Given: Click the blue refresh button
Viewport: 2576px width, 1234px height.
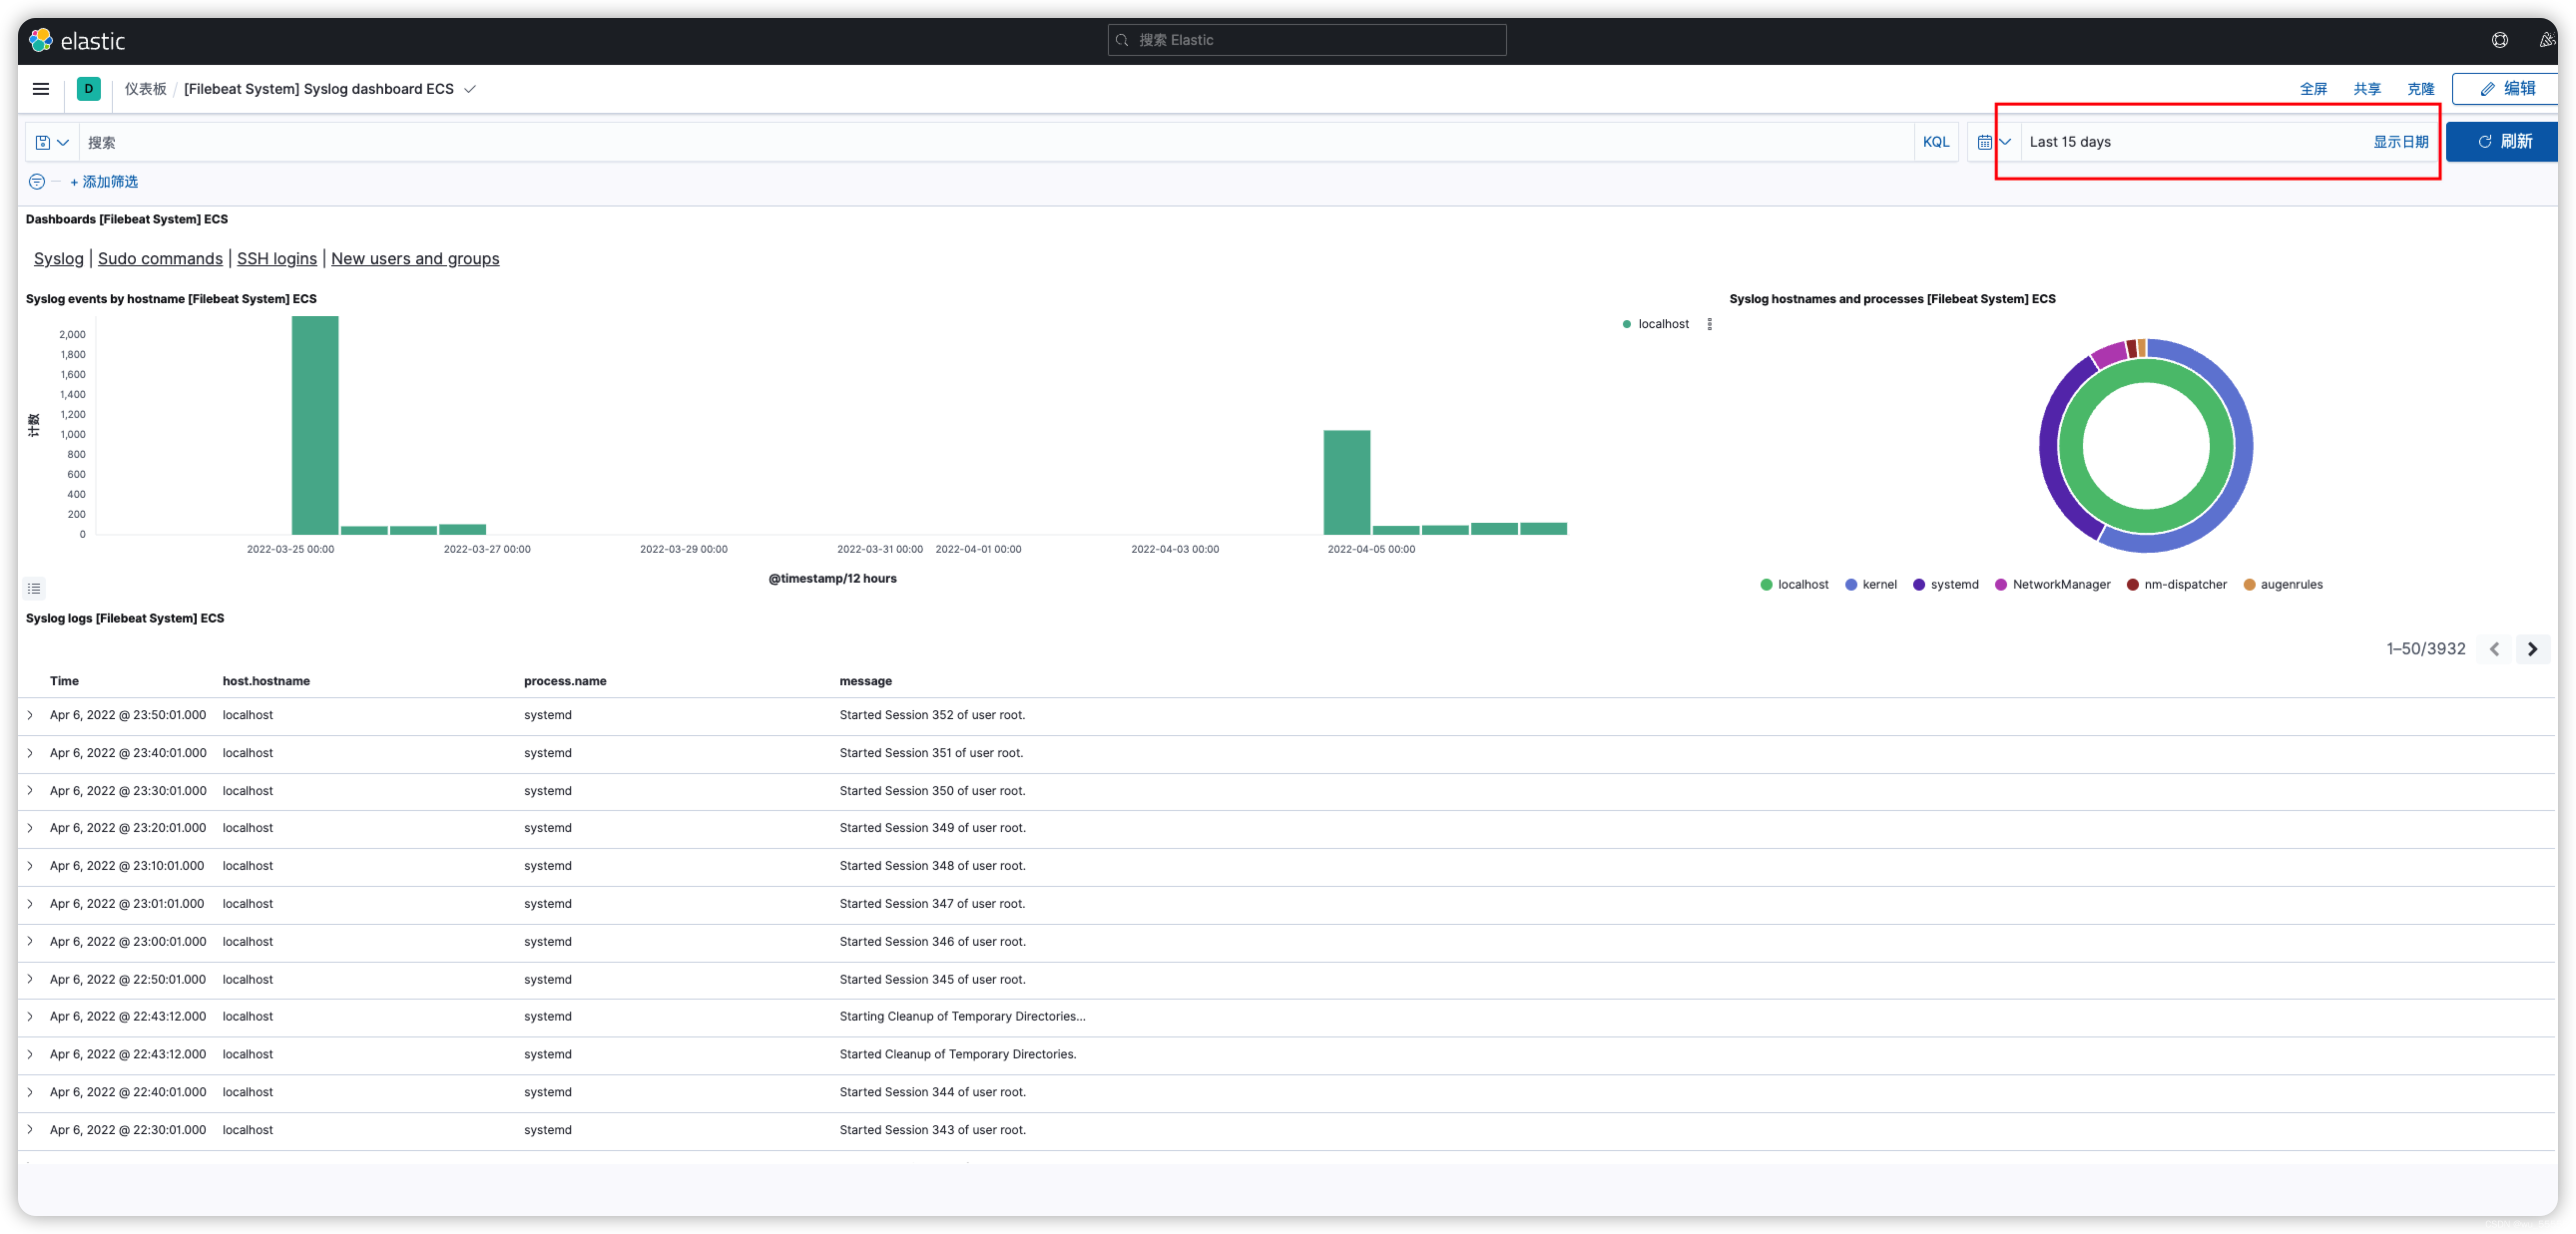Looking at the screenshot, I should (x=2504, y=142).
